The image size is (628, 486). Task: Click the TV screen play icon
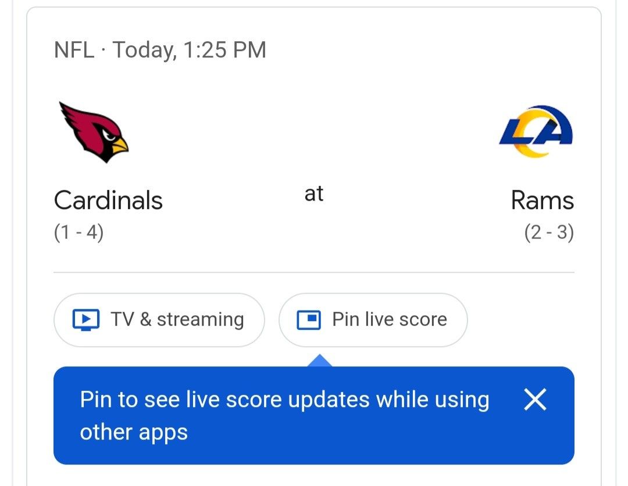click(x=86, y=319)
